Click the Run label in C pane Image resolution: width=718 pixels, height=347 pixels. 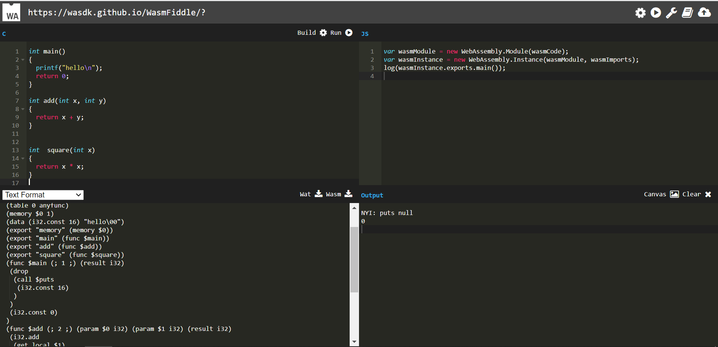pos(336,33)
